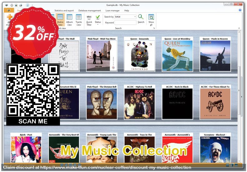Click the eye app icon in title bar
This screenshot has height=172, width=247.
pos(7,5)
